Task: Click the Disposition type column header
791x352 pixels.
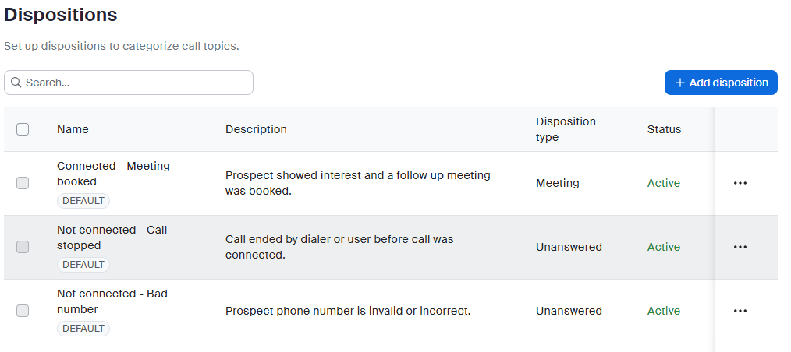Action: point(566,129)
